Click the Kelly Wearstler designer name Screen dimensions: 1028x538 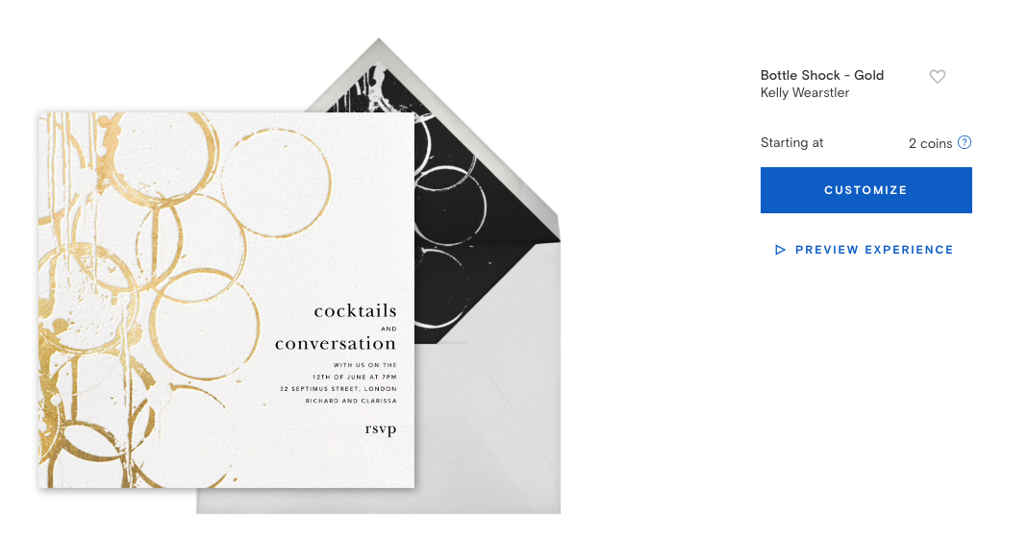tap(804, 93)
